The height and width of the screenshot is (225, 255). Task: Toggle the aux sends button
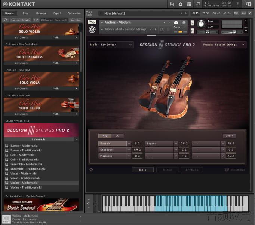coord(244,13)
